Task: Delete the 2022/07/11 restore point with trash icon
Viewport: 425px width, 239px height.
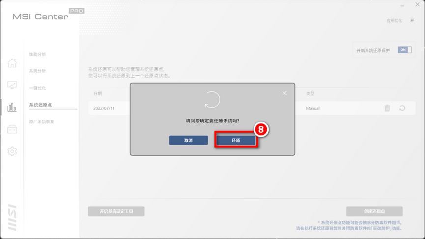Action: pyautogui.click(x=387, y=108)
